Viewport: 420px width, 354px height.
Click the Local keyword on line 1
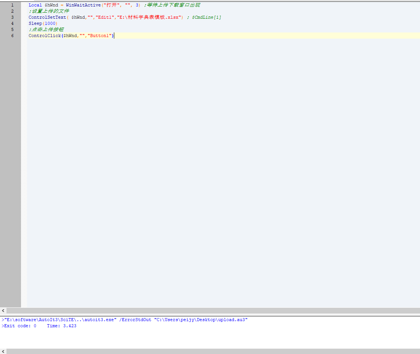(x=36, y=5)
